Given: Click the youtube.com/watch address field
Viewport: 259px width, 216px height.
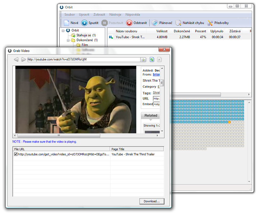Looking at the screenshot, I should [x=84, y=60].
